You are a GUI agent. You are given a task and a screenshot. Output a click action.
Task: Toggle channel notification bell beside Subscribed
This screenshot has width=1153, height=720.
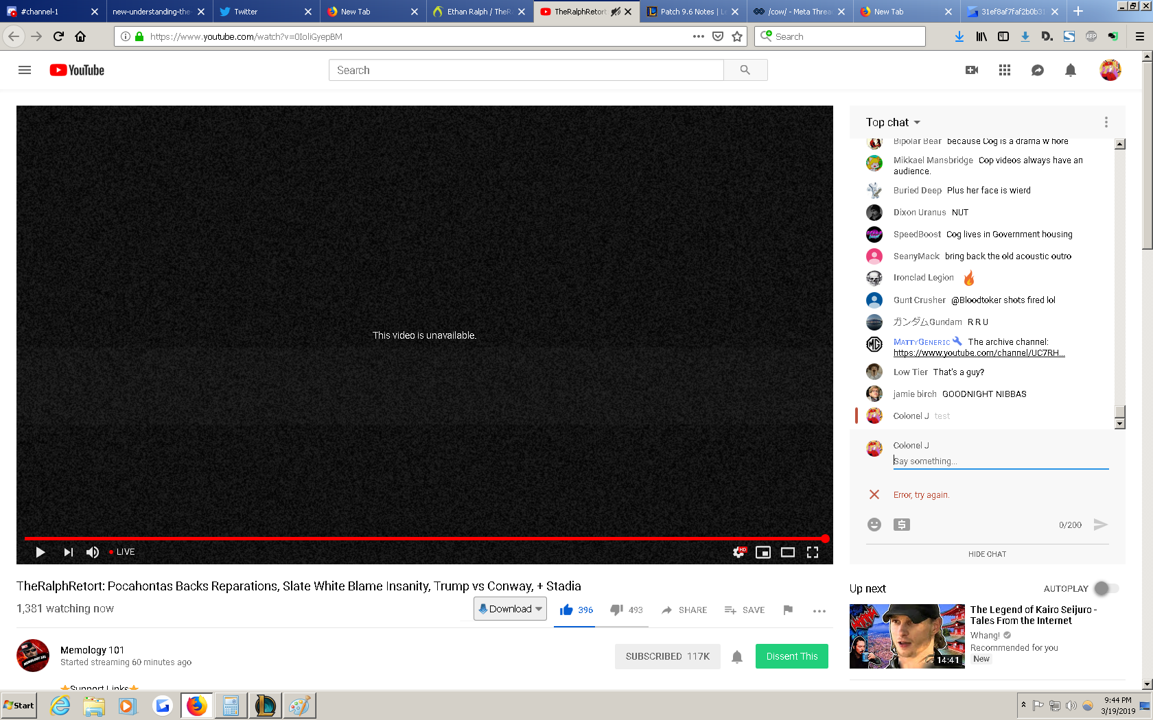(737, 657)
